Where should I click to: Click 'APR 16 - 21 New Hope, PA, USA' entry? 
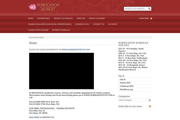[132, 53]
